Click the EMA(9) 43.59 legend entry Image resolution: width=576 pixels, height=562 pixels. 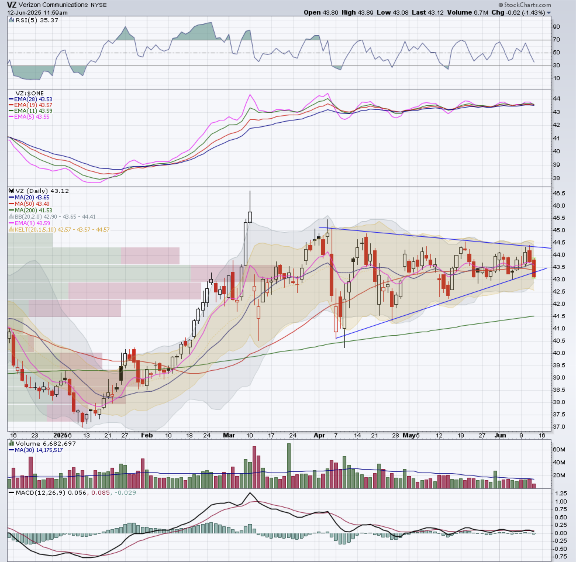tap(29, 223)
